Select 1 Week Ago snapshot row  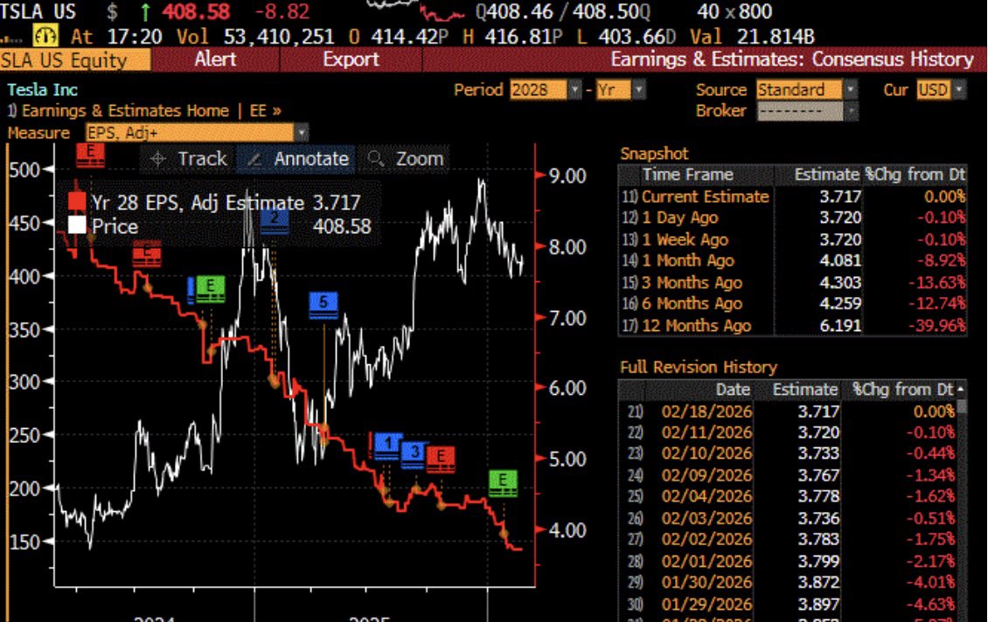[x=792, y=239]
